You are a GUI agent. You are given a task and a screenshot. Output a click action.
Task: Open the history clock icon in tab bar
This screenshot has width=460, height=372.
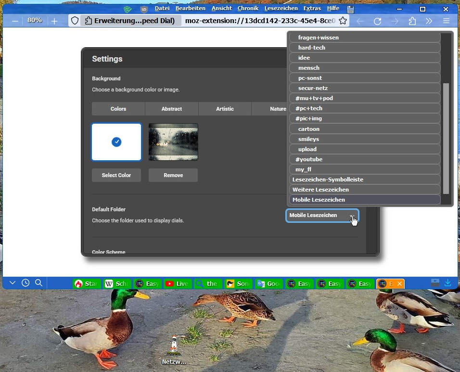[26, 283]
